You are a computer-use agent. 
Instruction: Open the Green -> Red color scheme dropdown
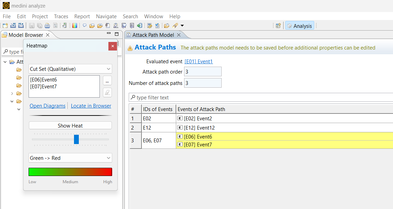[x=70, y=158]
